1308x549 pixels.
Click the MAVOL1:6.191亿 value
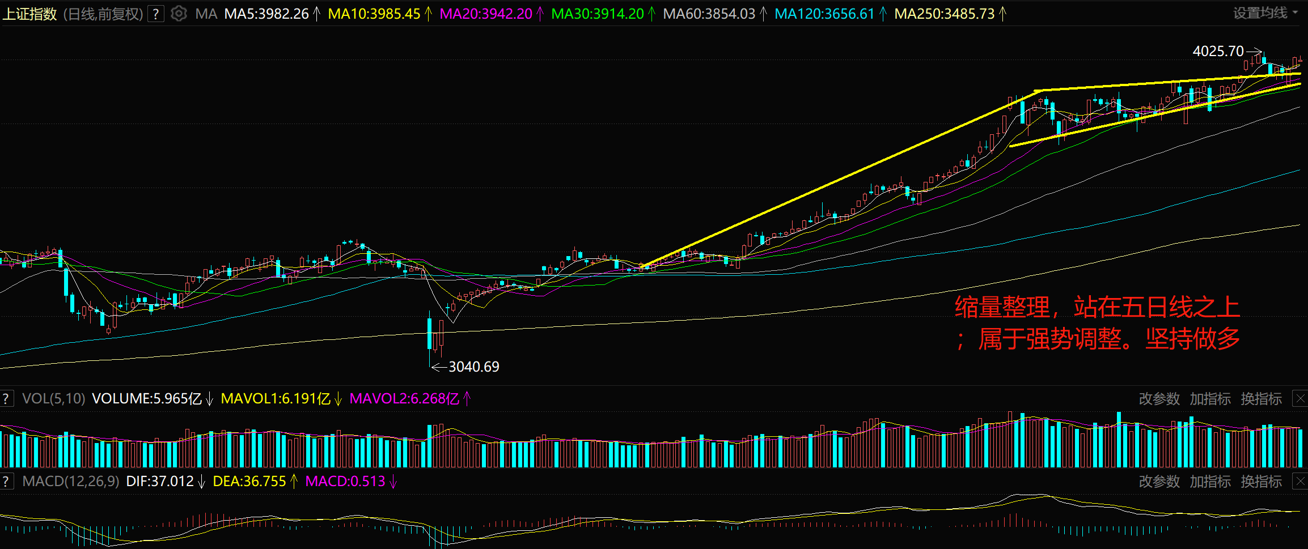276,399
